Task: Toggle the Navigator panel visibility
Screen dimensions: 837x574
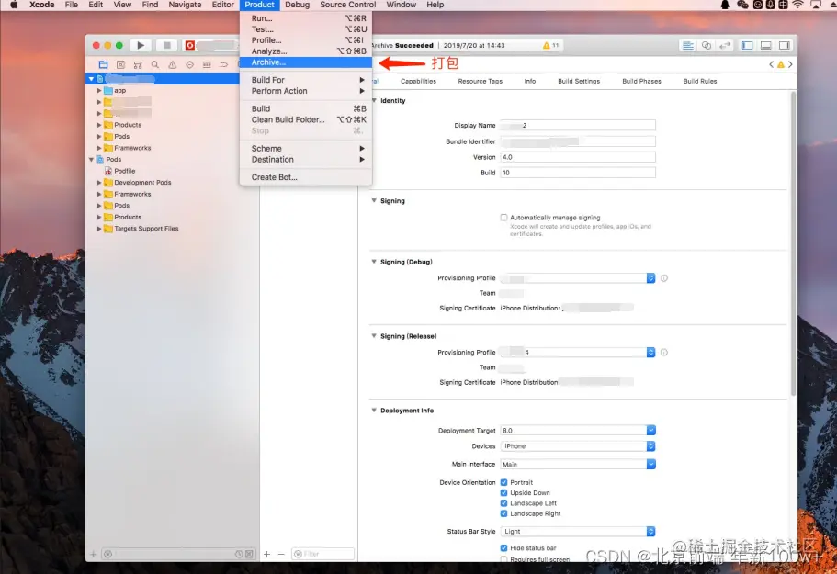Action: 747,45
